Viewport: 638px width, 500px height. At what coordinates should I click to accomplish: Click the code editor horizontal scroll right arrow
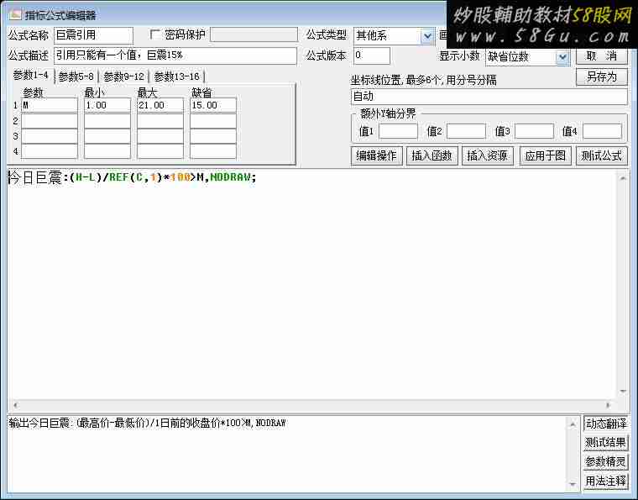coord(609,405)
